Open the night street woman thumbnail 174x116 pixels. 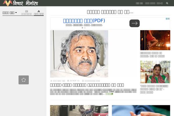coord(155,40)
